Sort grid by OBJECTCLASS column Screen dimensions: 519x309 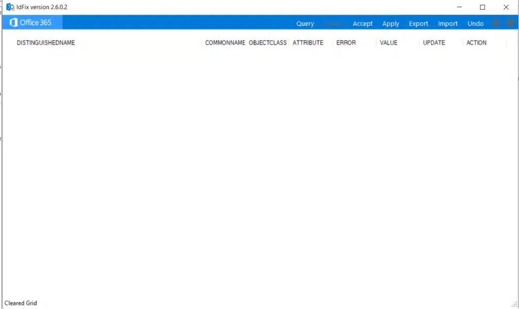point(268,43)
